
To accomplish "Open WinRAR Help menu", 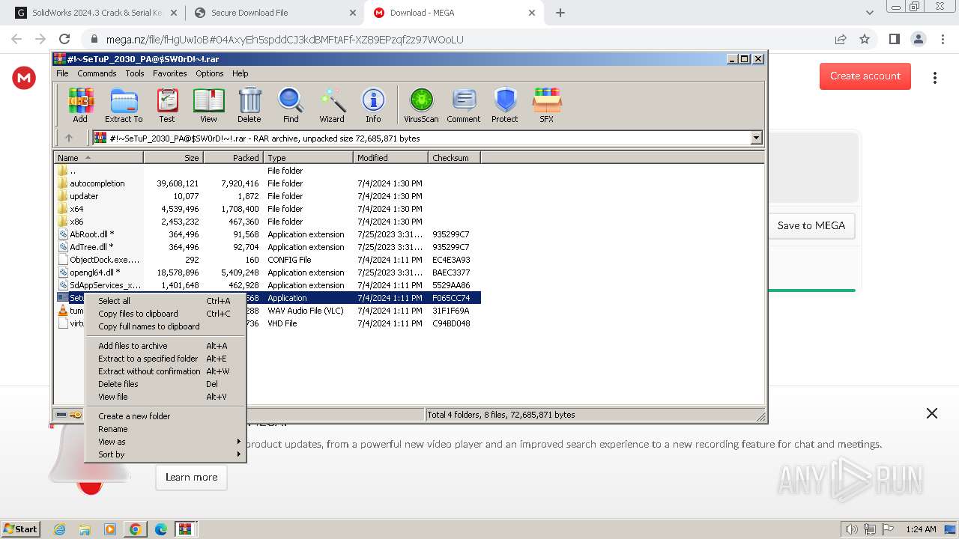I will (240, 73).
